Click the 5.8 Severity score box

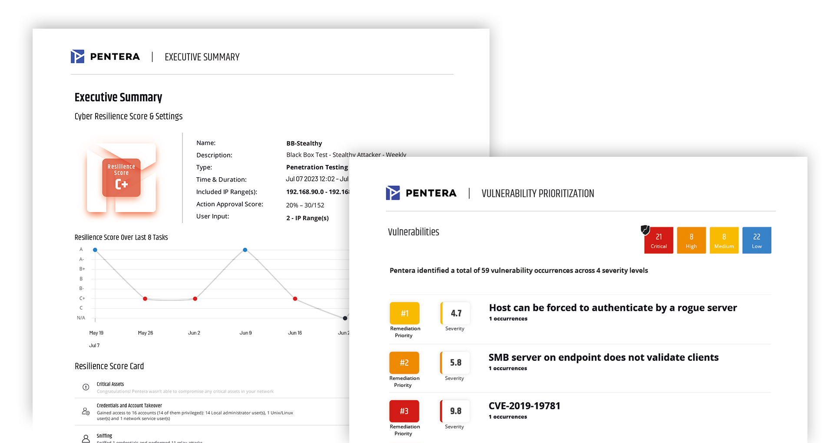pos(455,363)
